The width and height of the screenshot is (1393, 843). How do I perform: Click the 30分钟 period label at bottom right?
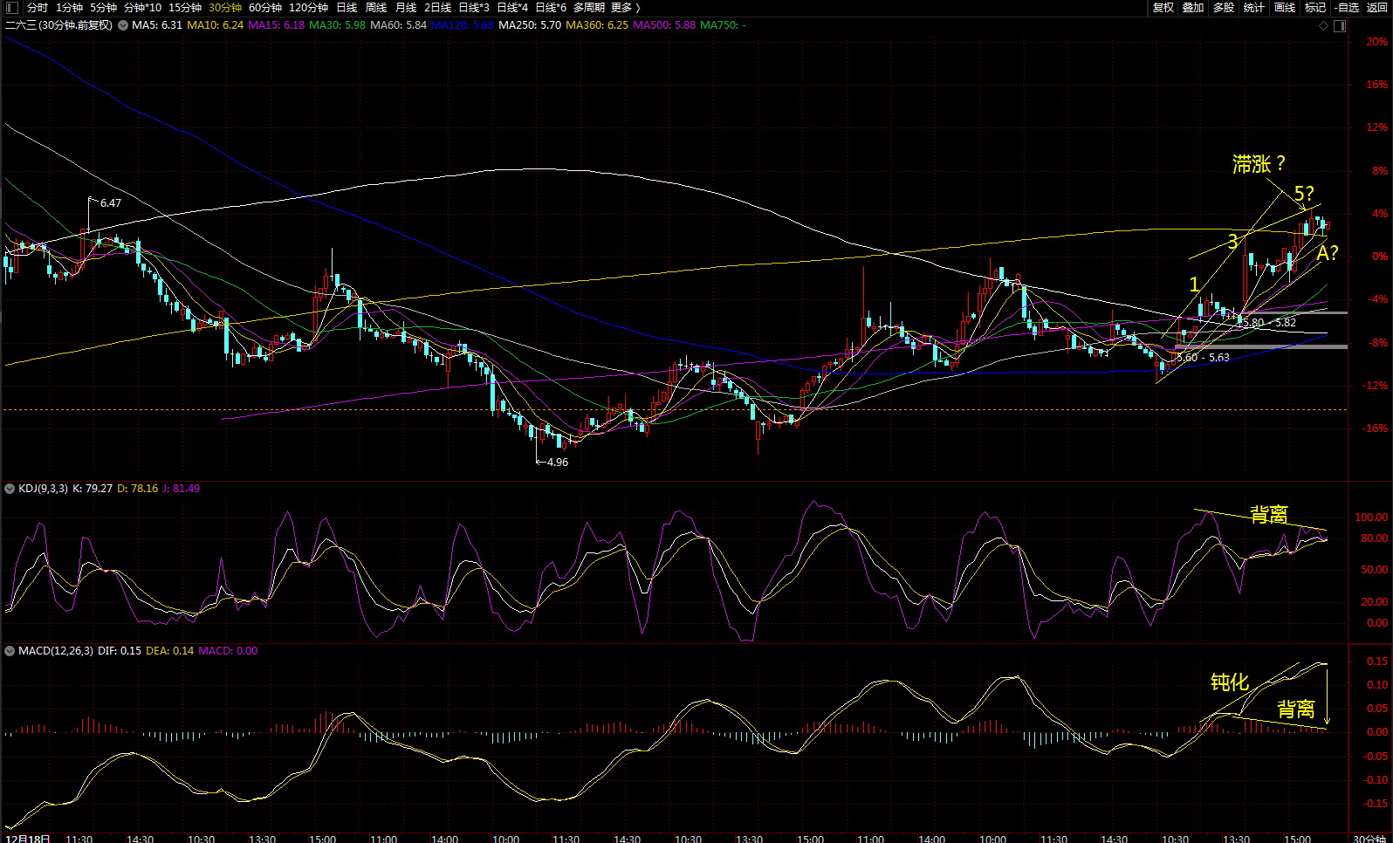point(1369,839)
